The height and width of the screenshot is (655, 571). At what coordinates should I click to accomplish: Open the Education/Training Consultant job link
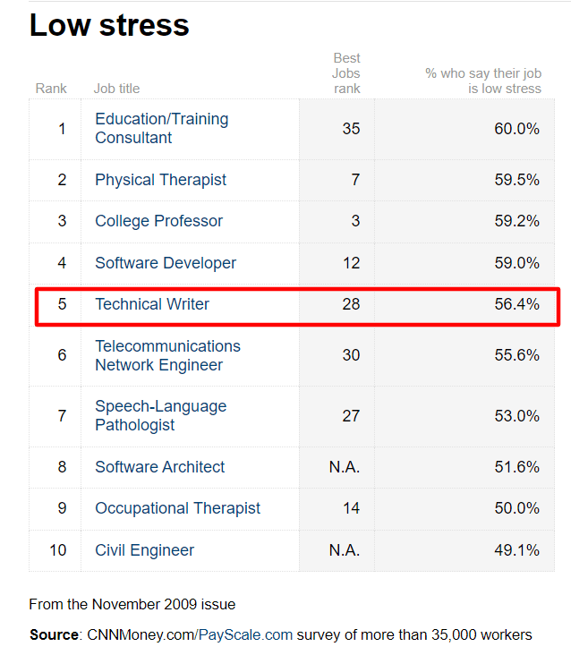pyautogui.click(x=161, y=128)
